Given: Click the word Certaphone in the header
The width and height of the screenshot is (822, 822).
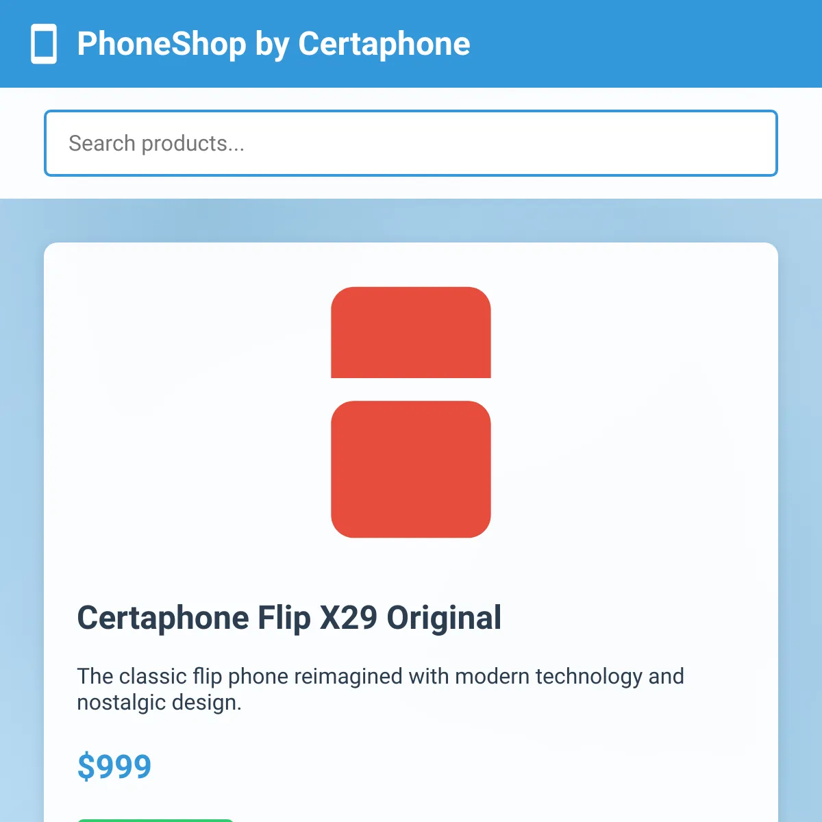Looking at the screenshot, I should [384, 44].
